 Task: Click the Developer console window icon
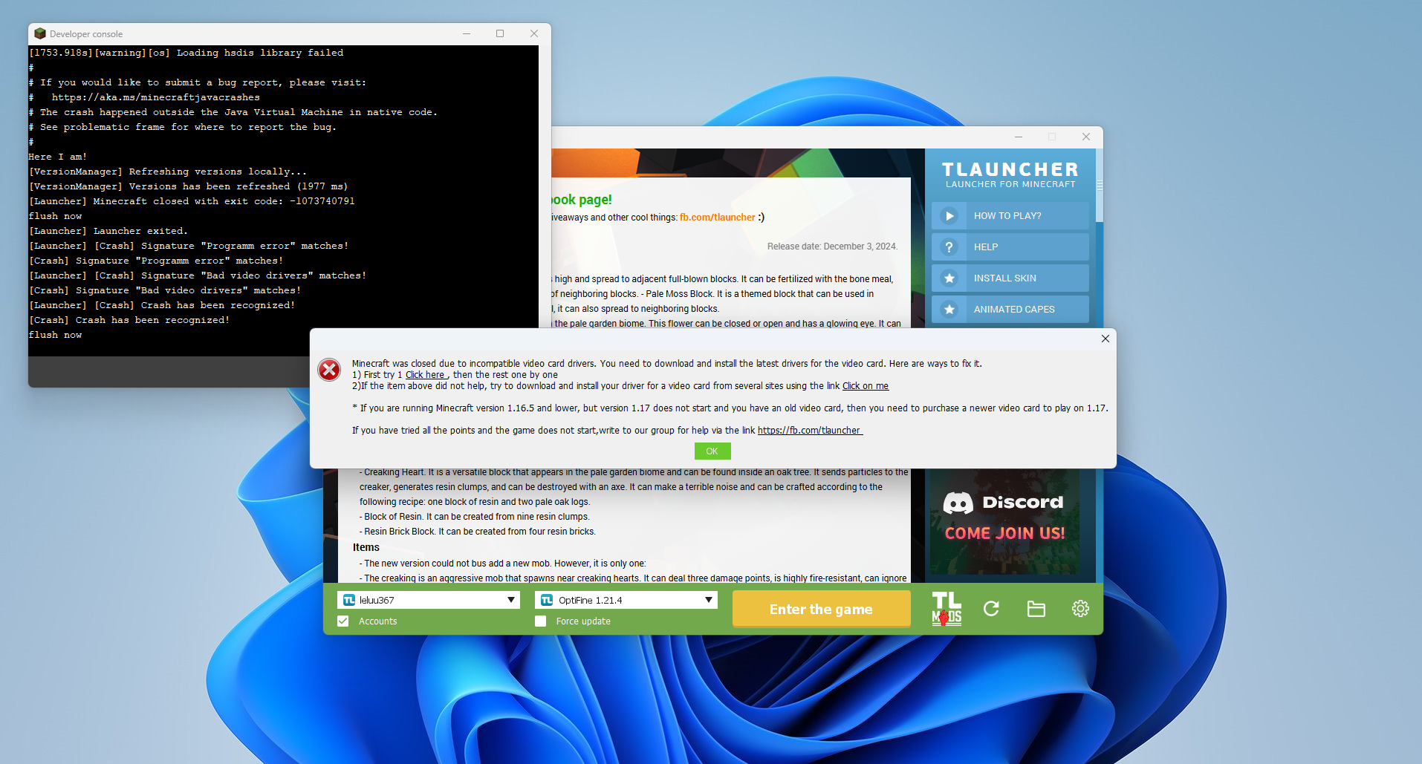40,33
